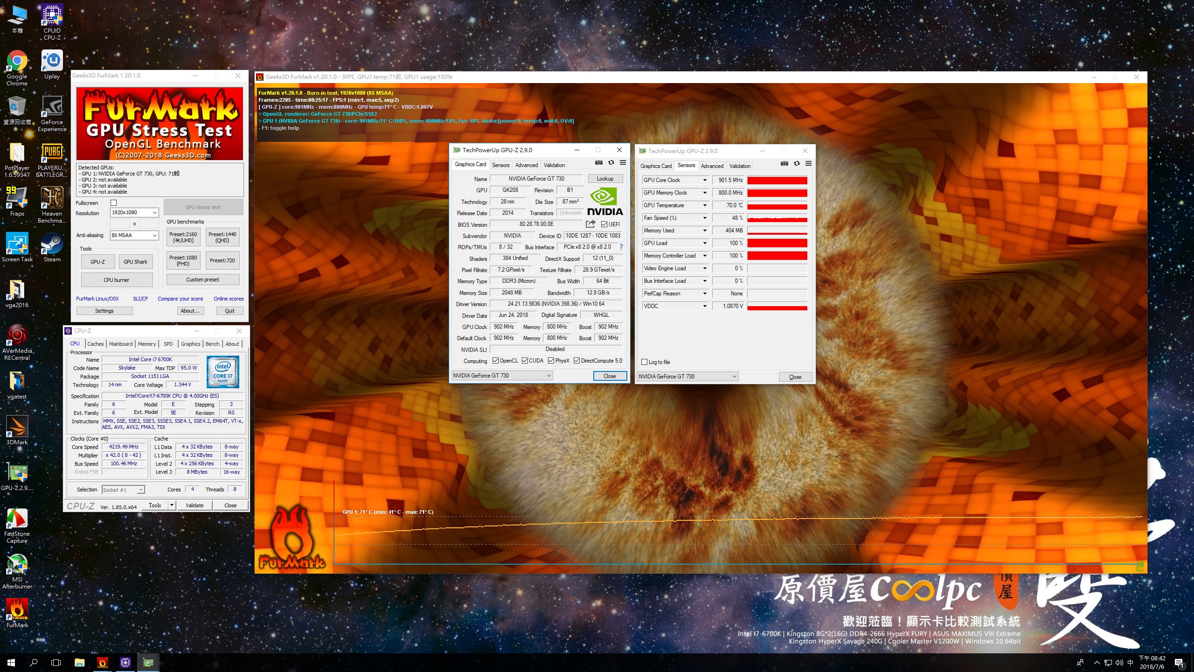Click the FurMark icon in the taskbar

[x=102, y=662]
